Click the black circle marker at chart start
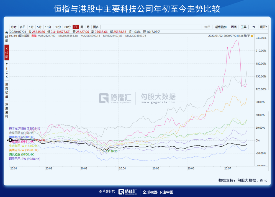 [x=10, y=140]
